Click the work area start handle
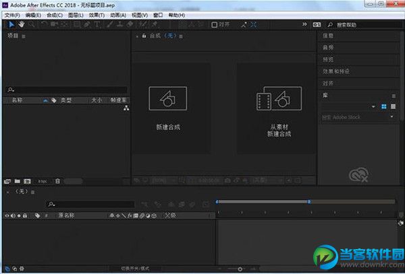 click(x=217, y=202)
